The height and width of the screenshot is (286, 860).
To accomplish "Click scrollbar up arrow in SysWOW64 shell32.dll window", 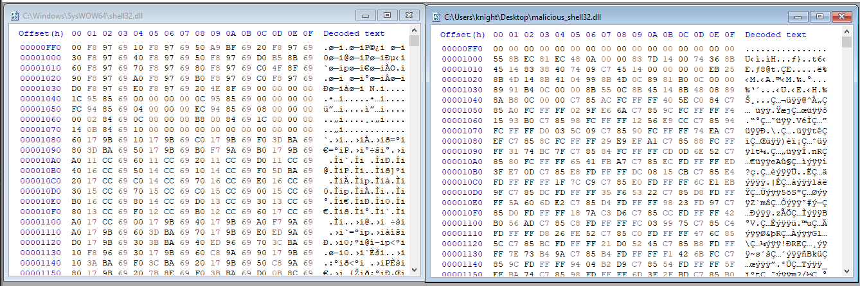I will 415,30.
